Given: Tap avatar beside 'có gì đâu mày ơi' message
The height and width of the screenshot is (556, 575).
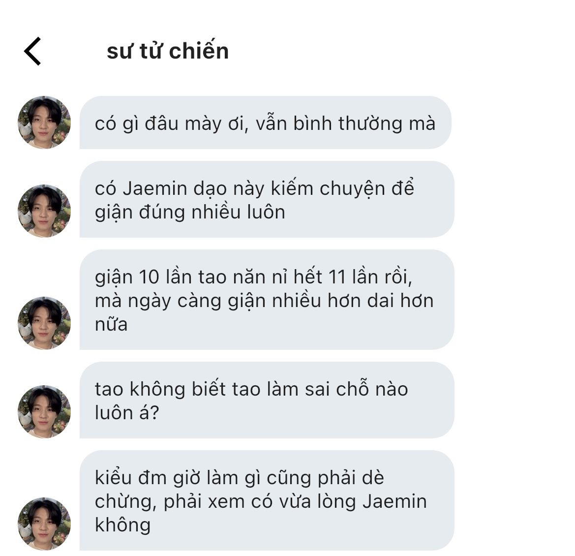Looking at the screenshot, I should (44, 123).
